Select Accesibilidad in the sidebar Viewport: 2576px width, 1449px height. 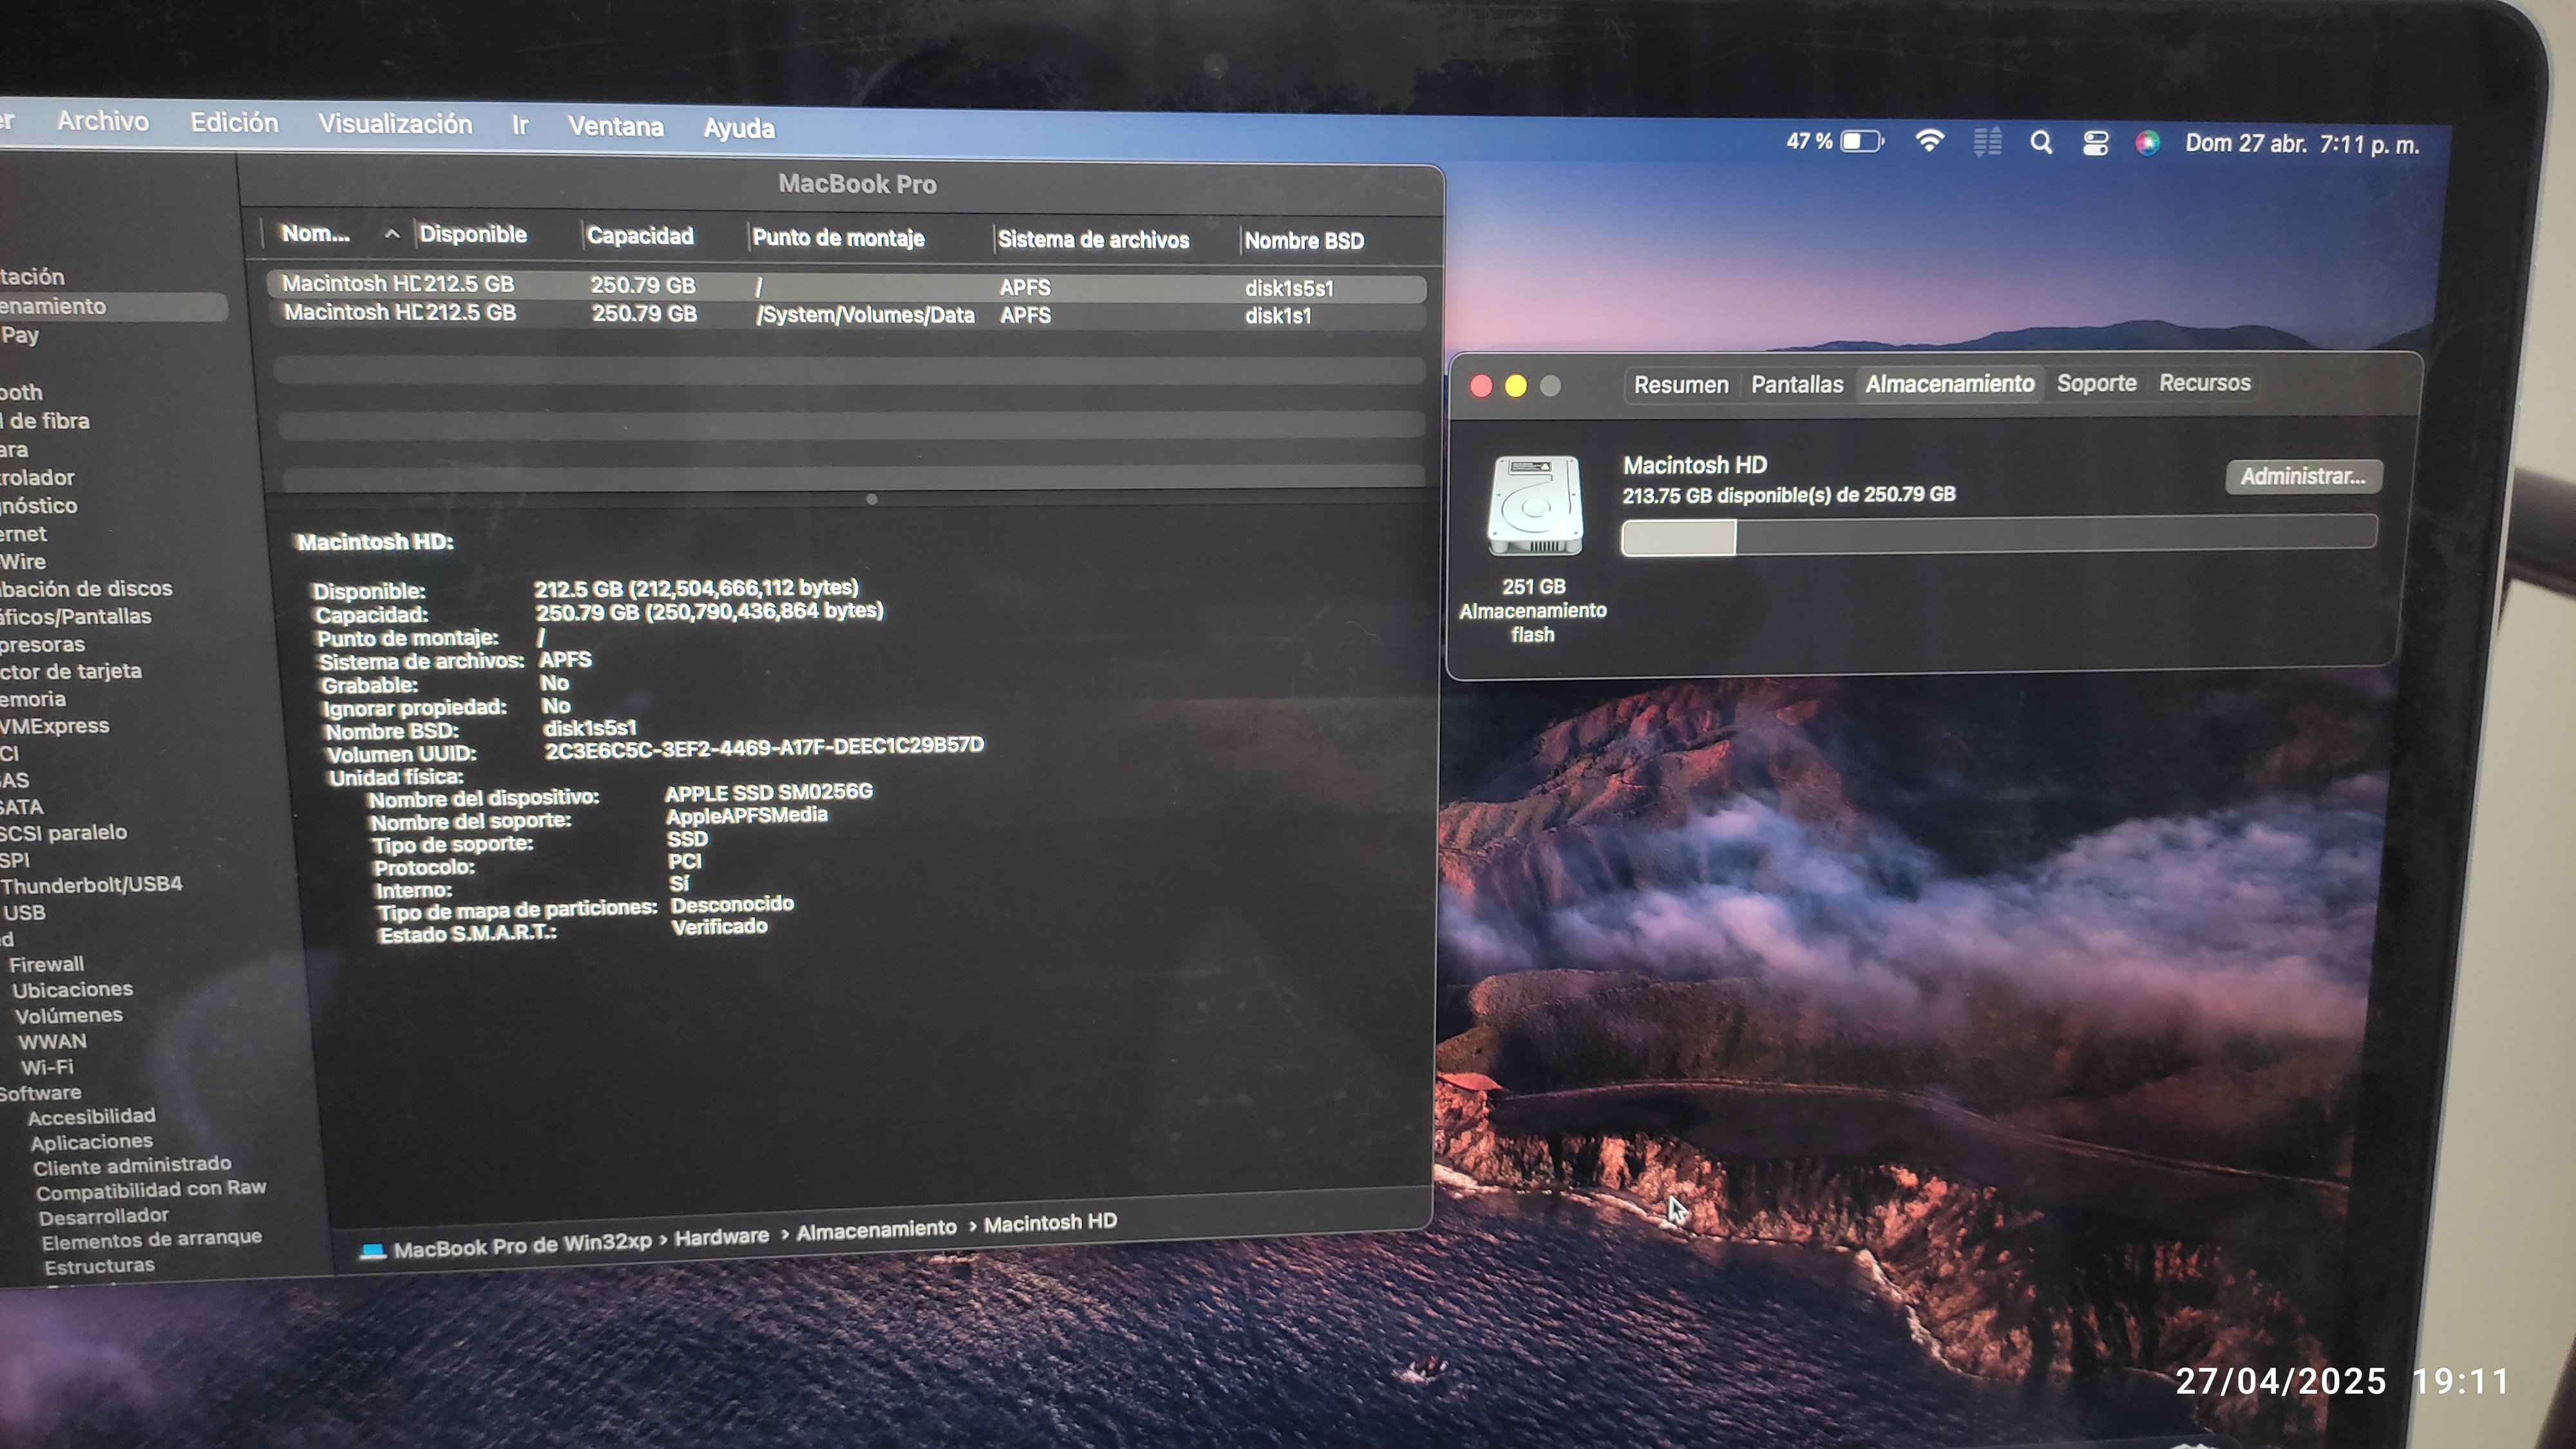(x=91, y=1117)
